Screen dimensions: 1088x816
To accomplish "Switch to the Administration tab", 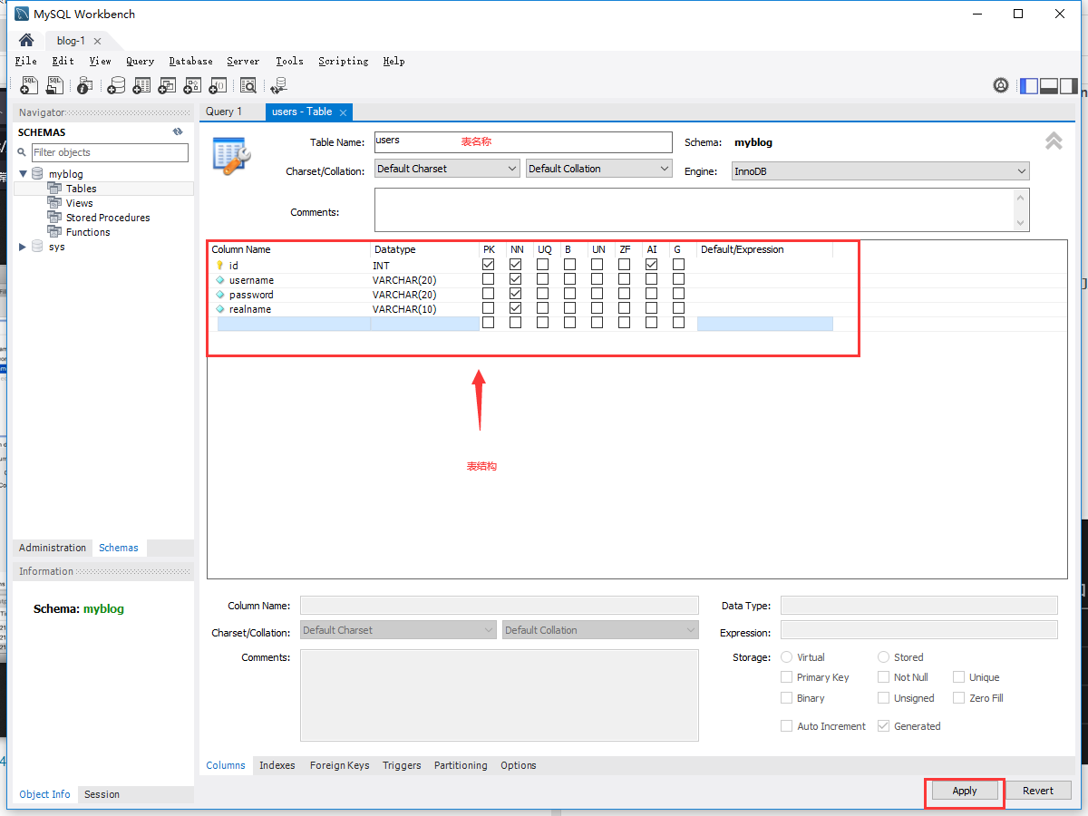I will pos(53,548).
